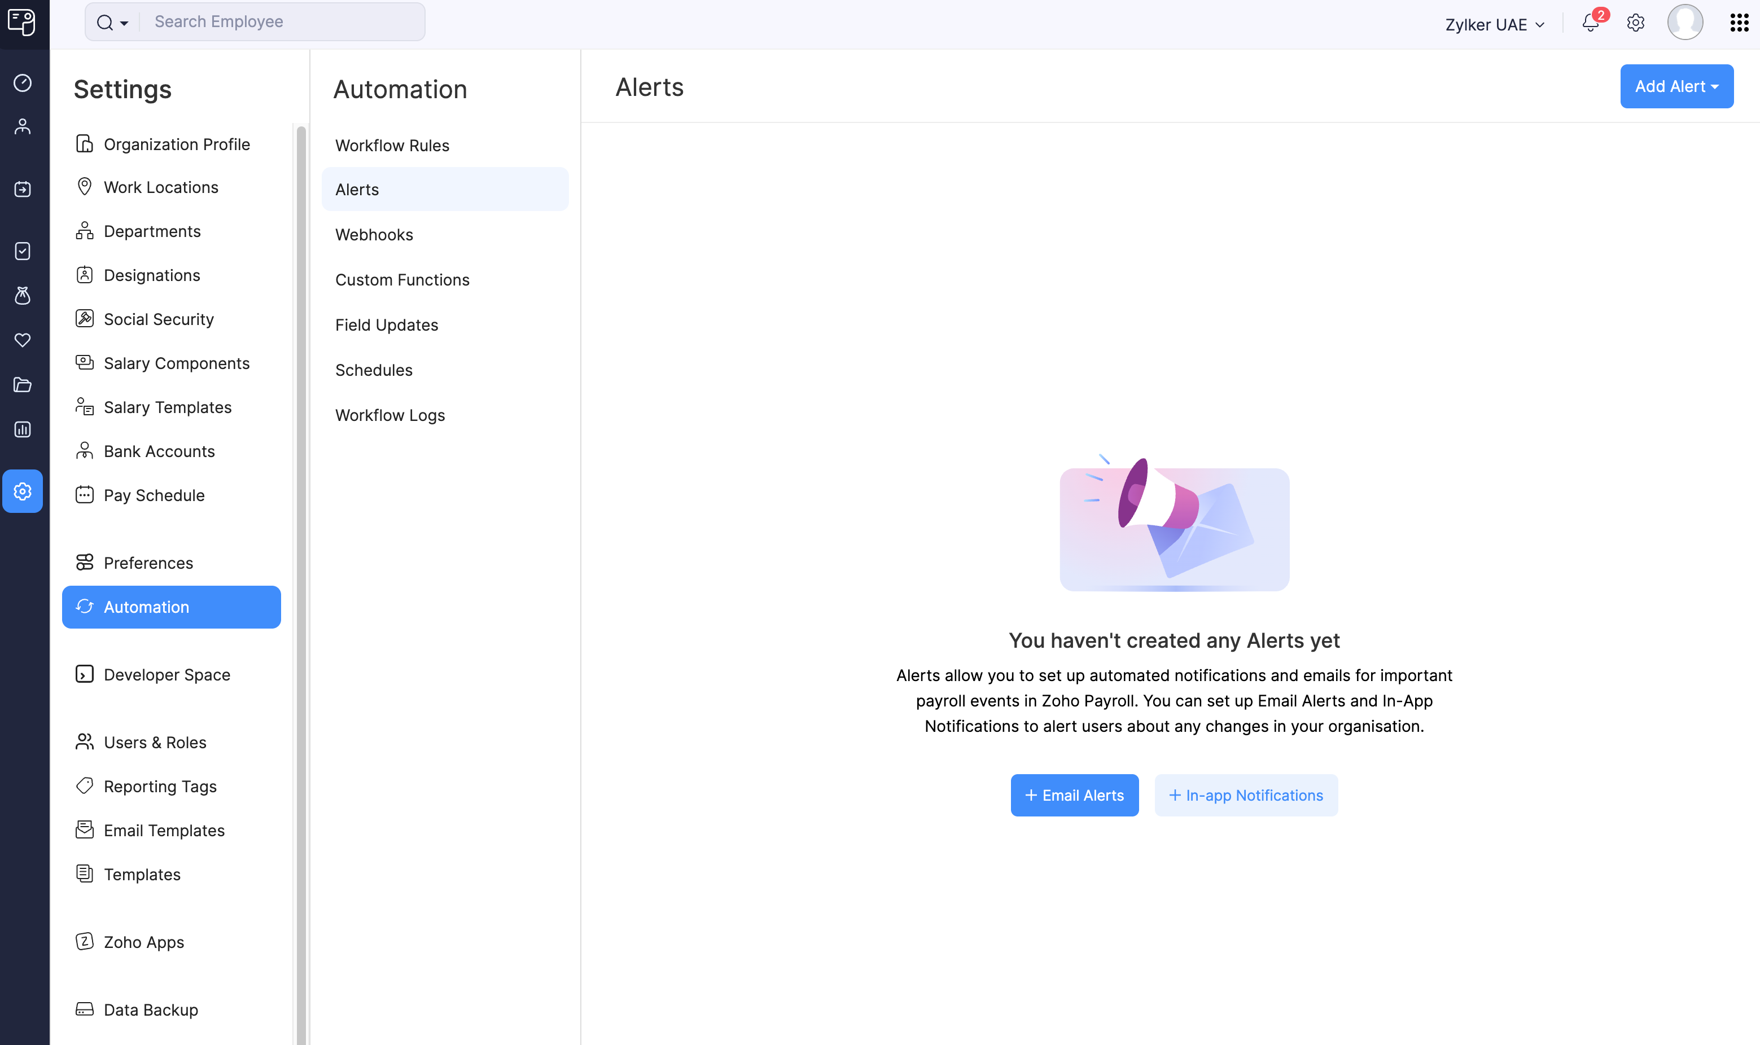This screenshot has width=1760, height=1045.
Task: Open the dashboard gauge icon in left rail
Action: (x=23, y=83)
